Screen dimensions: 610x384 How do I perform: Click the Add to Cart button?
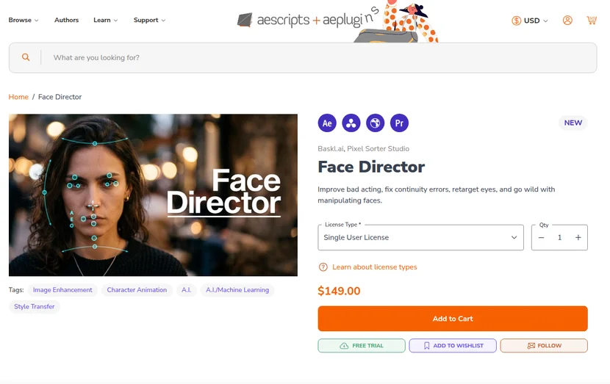pyautogui.click(x=453, y=319)
